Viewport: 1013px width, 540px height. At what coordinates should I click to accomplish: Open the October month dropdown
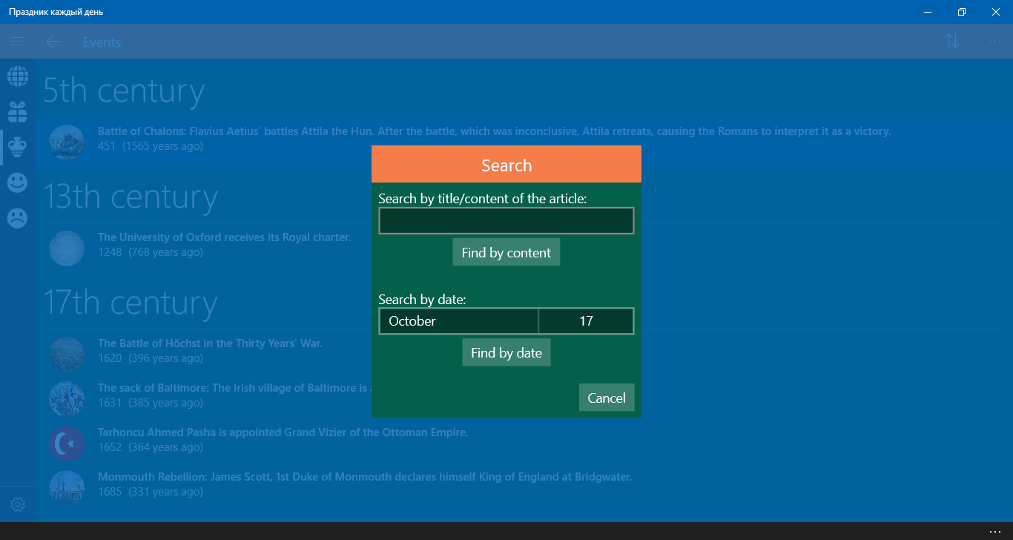click(x=458, y=321)
